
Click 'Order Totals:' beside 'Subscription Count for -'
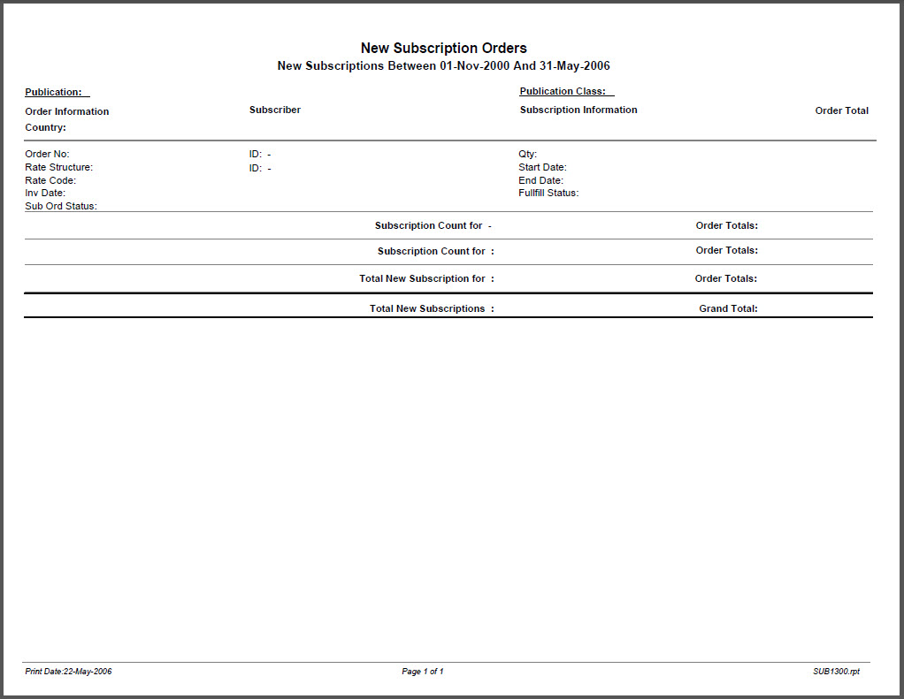726,225
